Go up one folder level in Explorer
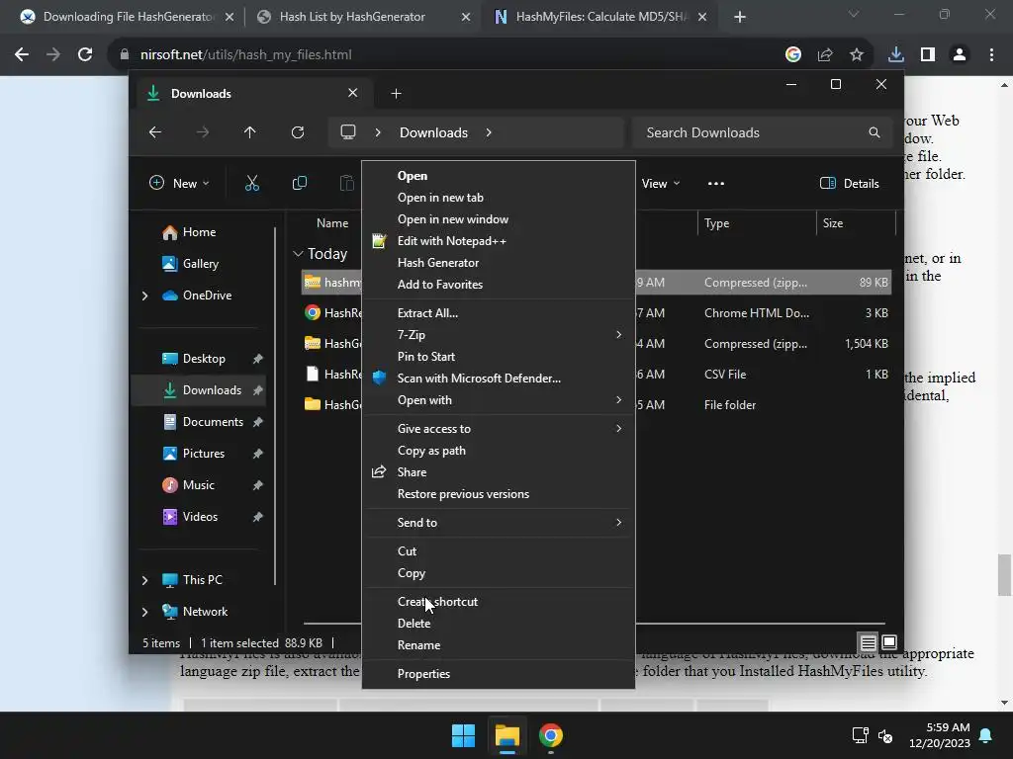 [250, 132]
